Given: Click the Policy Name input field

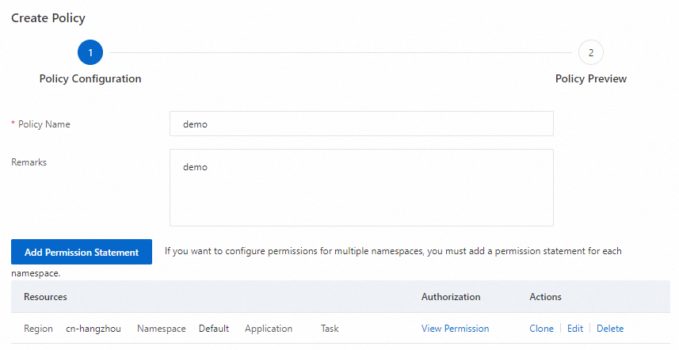Looking at the screenshot, I should tap(361, 124).
